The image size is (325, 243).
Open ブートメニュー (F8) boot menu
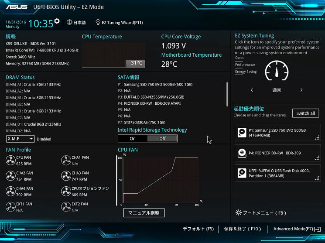264,213
